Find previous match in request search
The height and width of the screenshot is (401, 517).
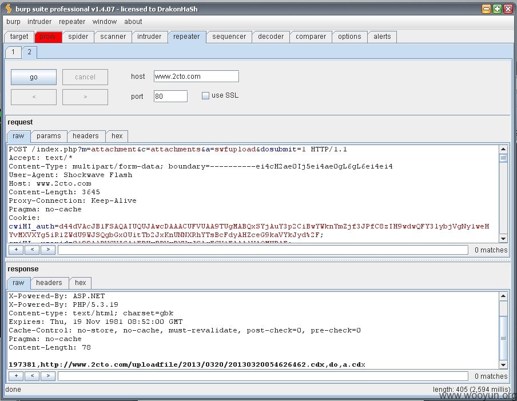[32, 250]
